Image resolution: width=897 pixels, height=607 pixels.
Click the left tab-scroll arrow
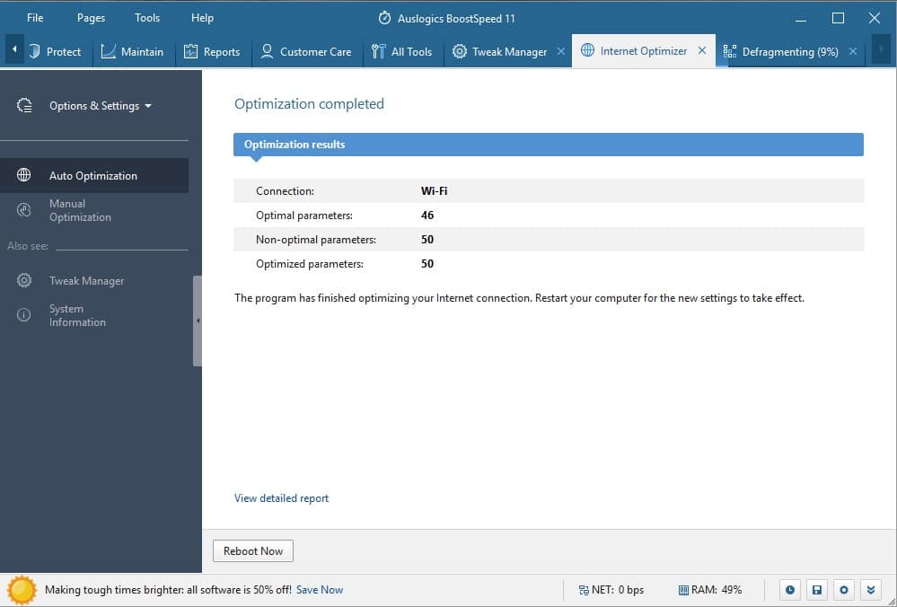point(14,49)
